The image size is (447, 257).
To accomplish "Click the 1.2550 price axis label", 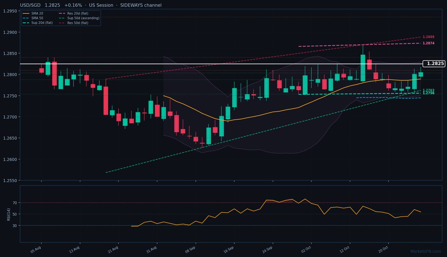I will (x=10, y=181).
